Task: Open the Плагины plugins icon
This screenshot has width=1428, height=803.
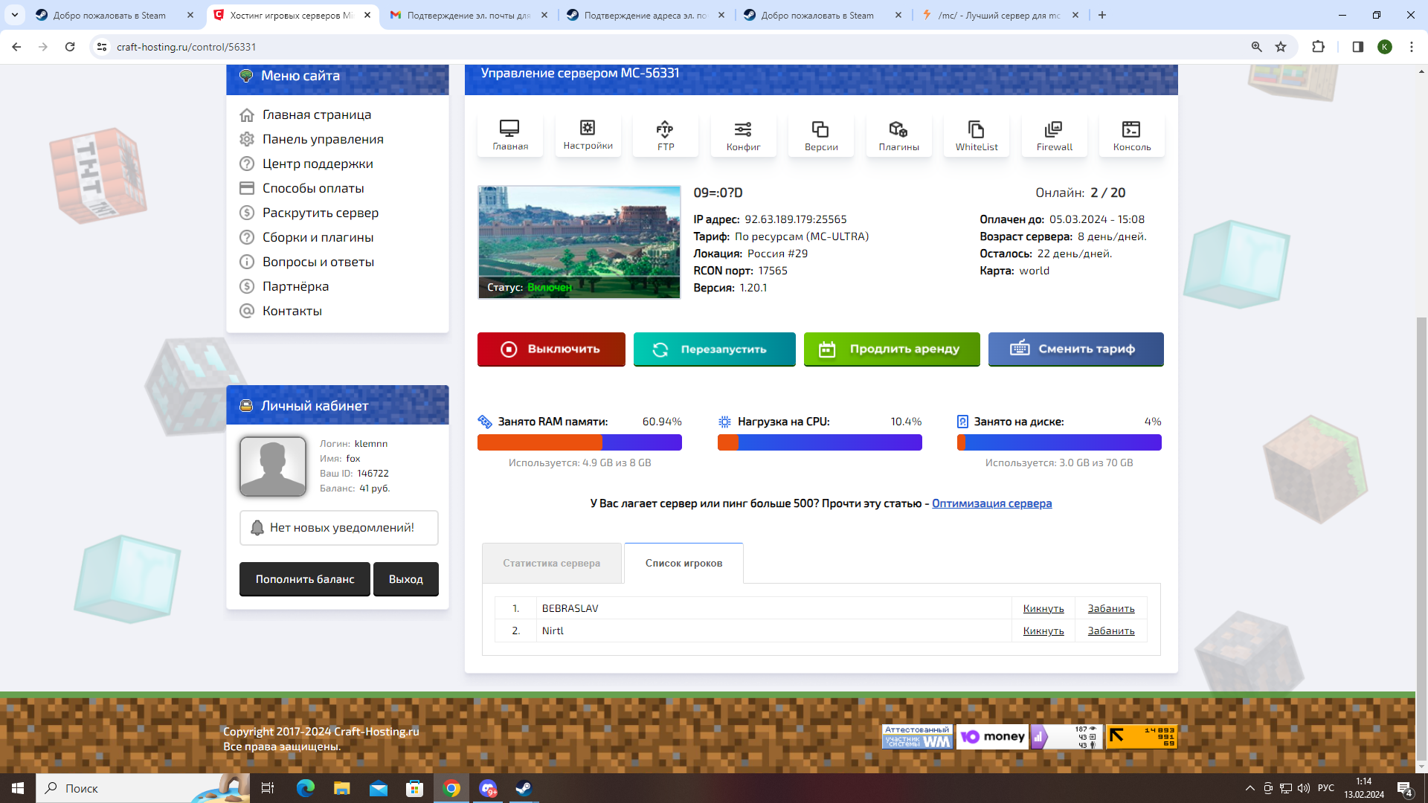Action: tap(898, 135)
